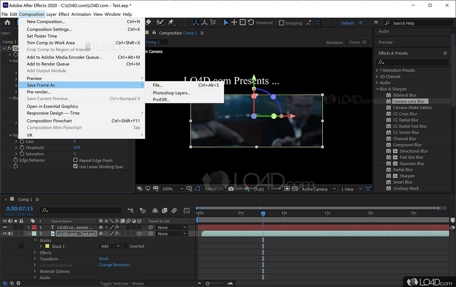Toggle mask and shape path visibility
This screenshot has height=287, width=456.
(198, 189)
